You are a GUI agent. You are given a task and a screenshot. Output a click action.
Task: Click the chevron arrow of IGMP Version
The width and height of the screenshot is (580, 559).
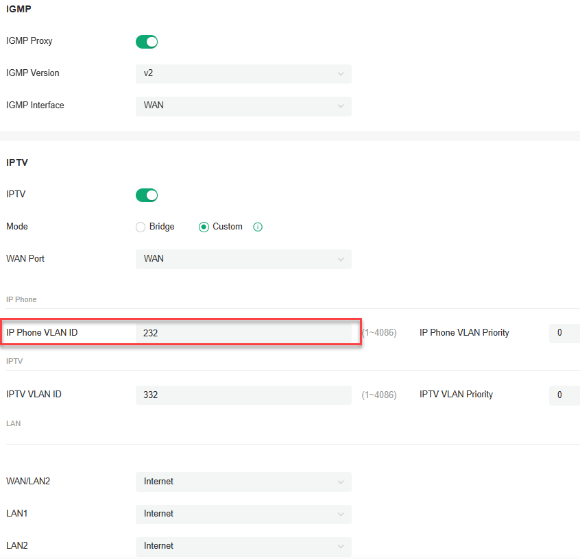coord(341,74)
